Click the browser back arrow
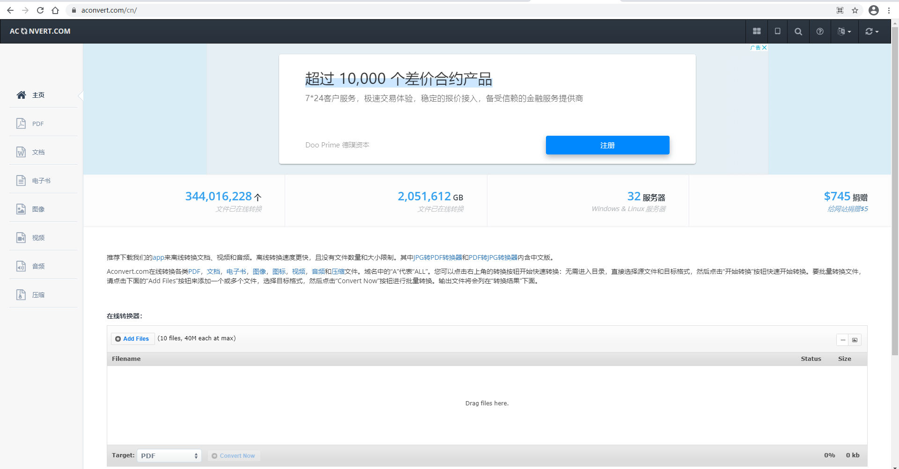The image size is (899, 469). tap(10, 10)
